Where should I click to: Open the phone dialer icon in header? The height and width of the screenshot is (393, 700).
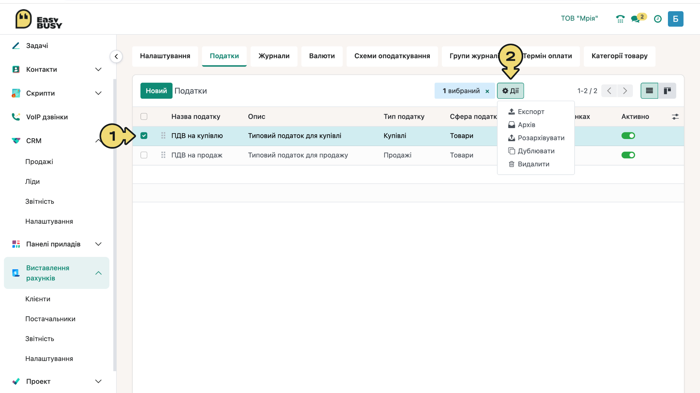coord(620,19)
